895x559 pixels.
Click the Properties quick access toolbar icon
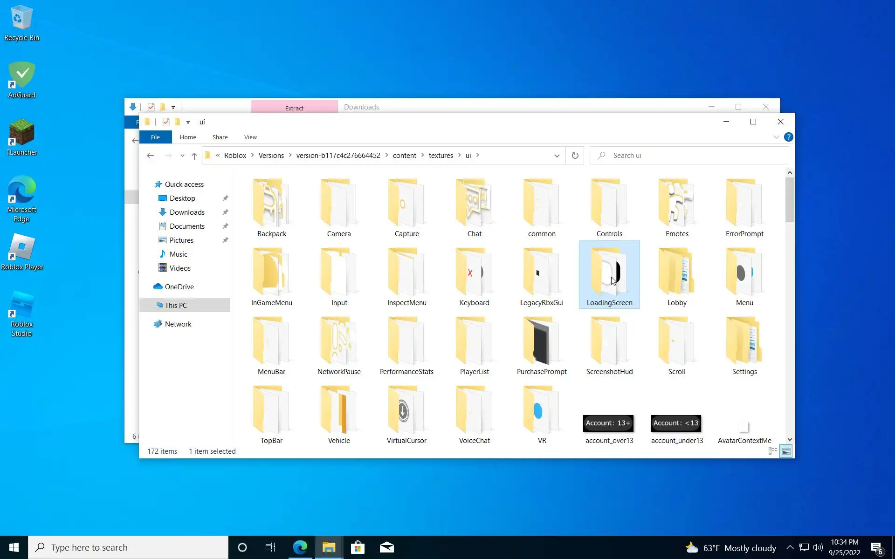pyautogui.click(x=165, y=122)
